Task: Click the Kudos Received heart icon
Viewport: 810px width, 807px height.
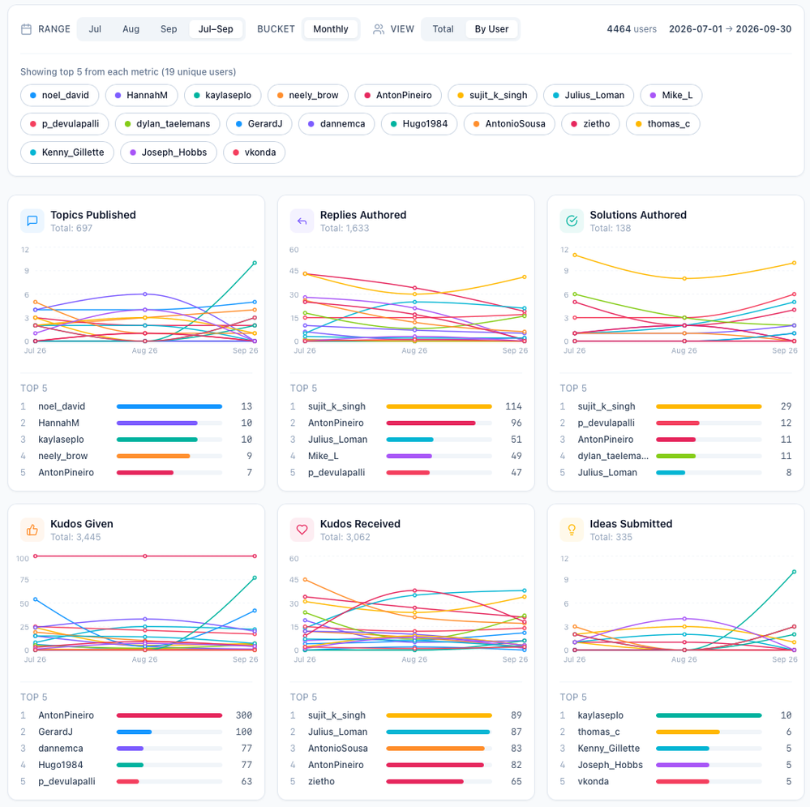Action: (302, 530)
